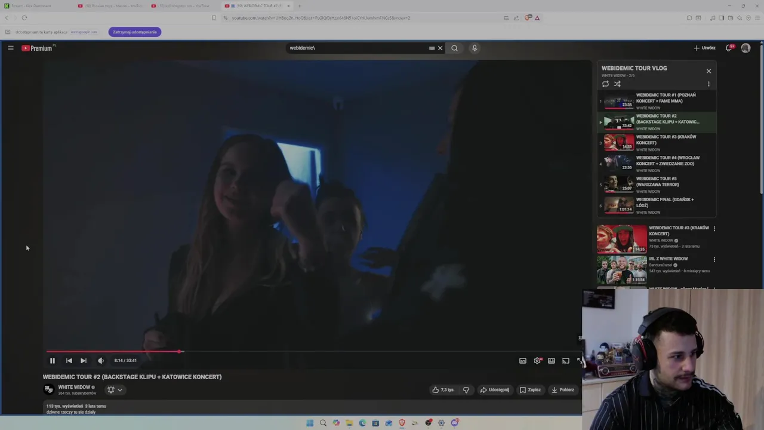
Task: Bookmark this page in address bar
Action: pos(214,18)
